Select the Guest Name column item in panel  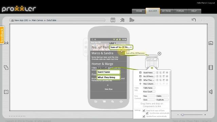[149, 73]
